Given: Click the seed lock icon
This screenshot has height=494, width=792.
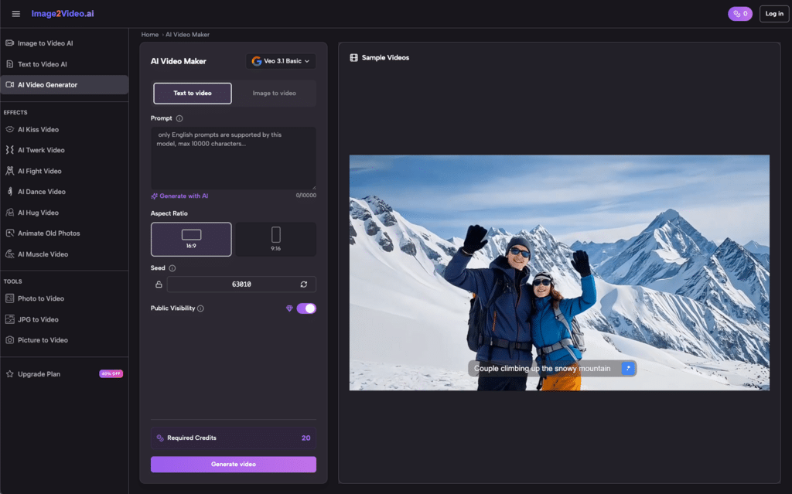Looking at the screenshot, I should pos(158,284).
